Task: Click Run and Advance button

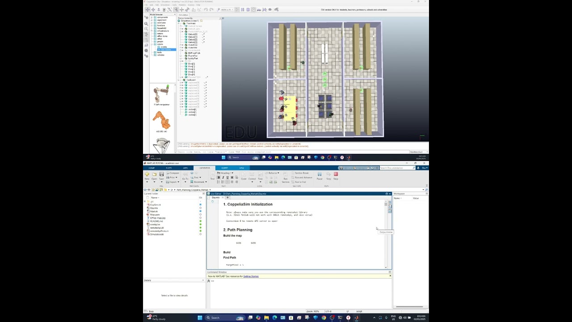Action: click(302, 178)
